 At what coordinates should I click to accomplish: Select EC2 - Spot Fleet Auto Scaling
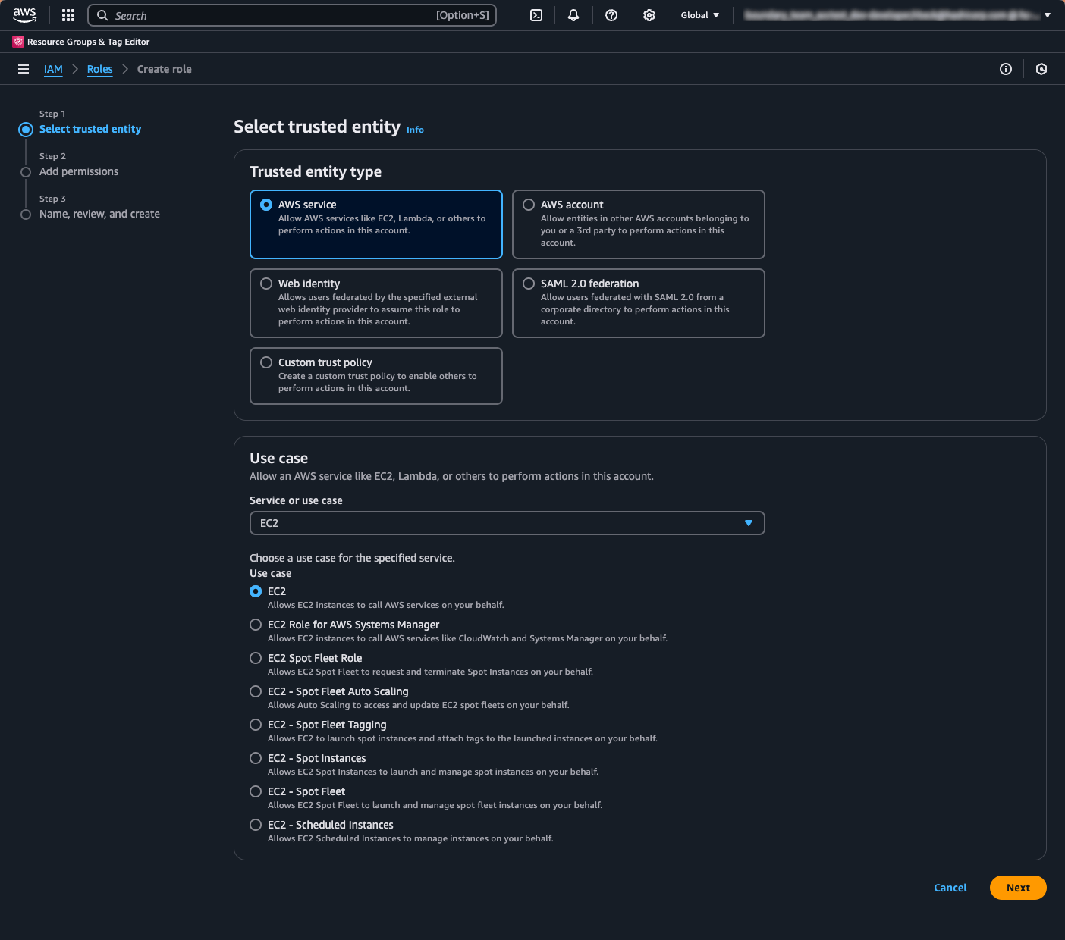click(x=256, y=691)
